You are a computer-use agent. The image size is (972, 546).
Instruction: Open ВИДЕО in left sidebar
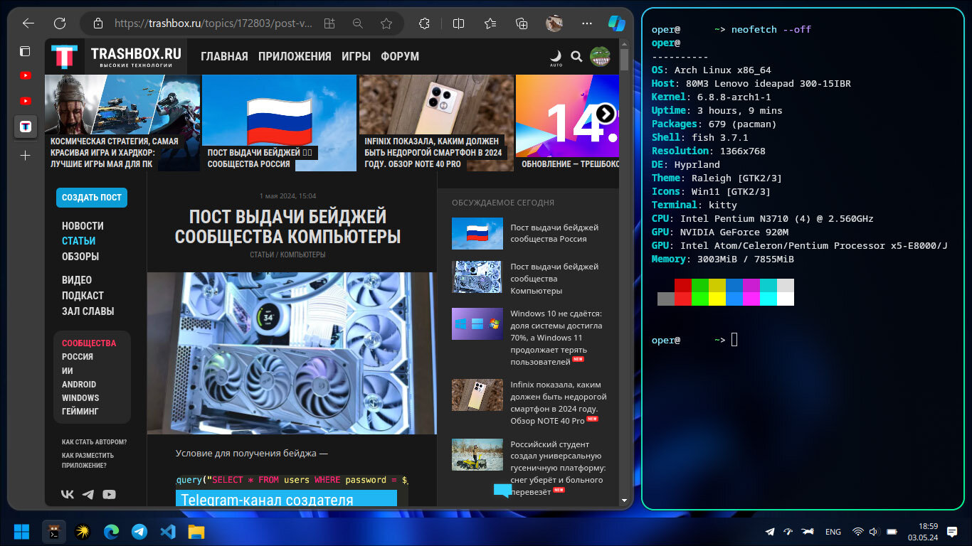77,280
